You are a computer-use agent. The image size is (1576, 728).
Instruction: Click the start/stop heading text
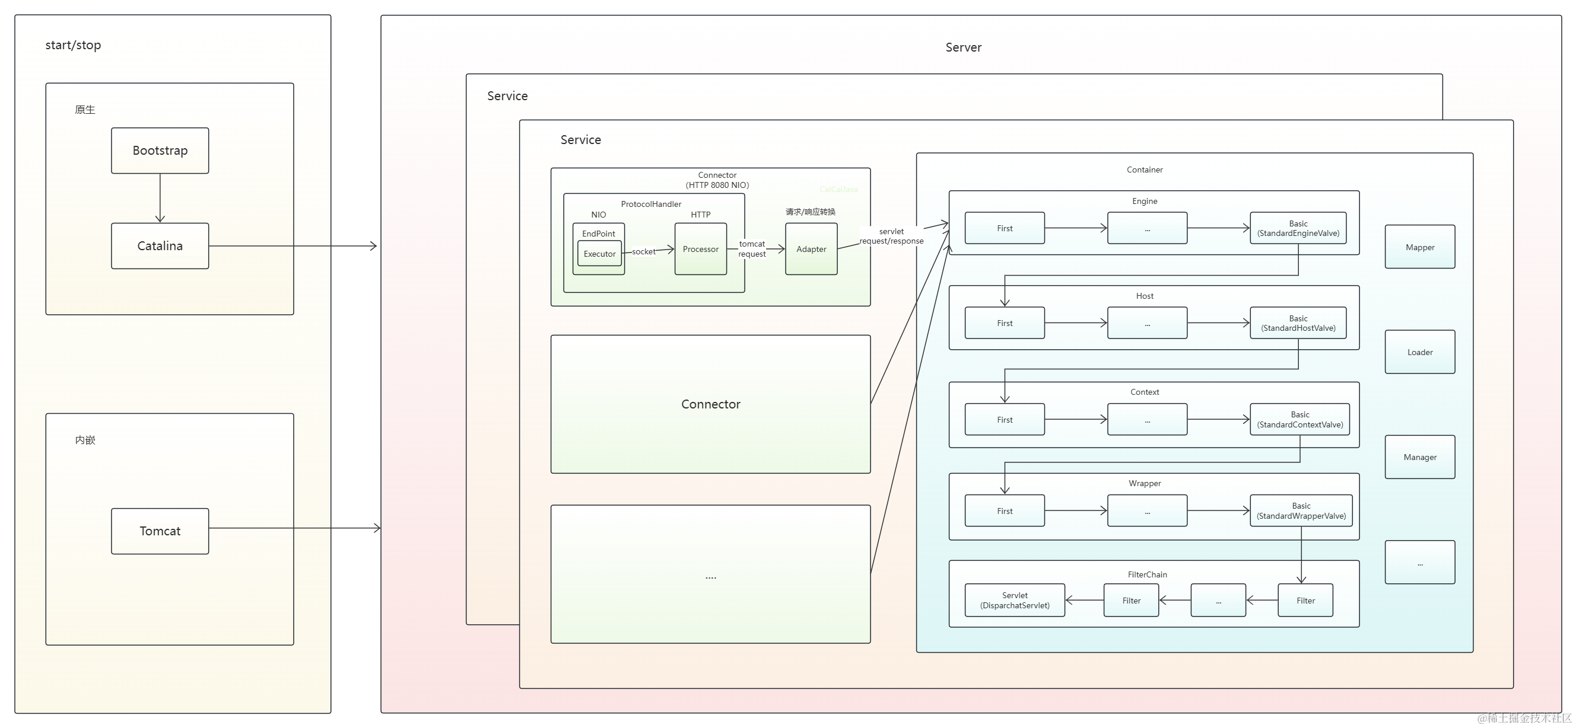click(73, 44)
